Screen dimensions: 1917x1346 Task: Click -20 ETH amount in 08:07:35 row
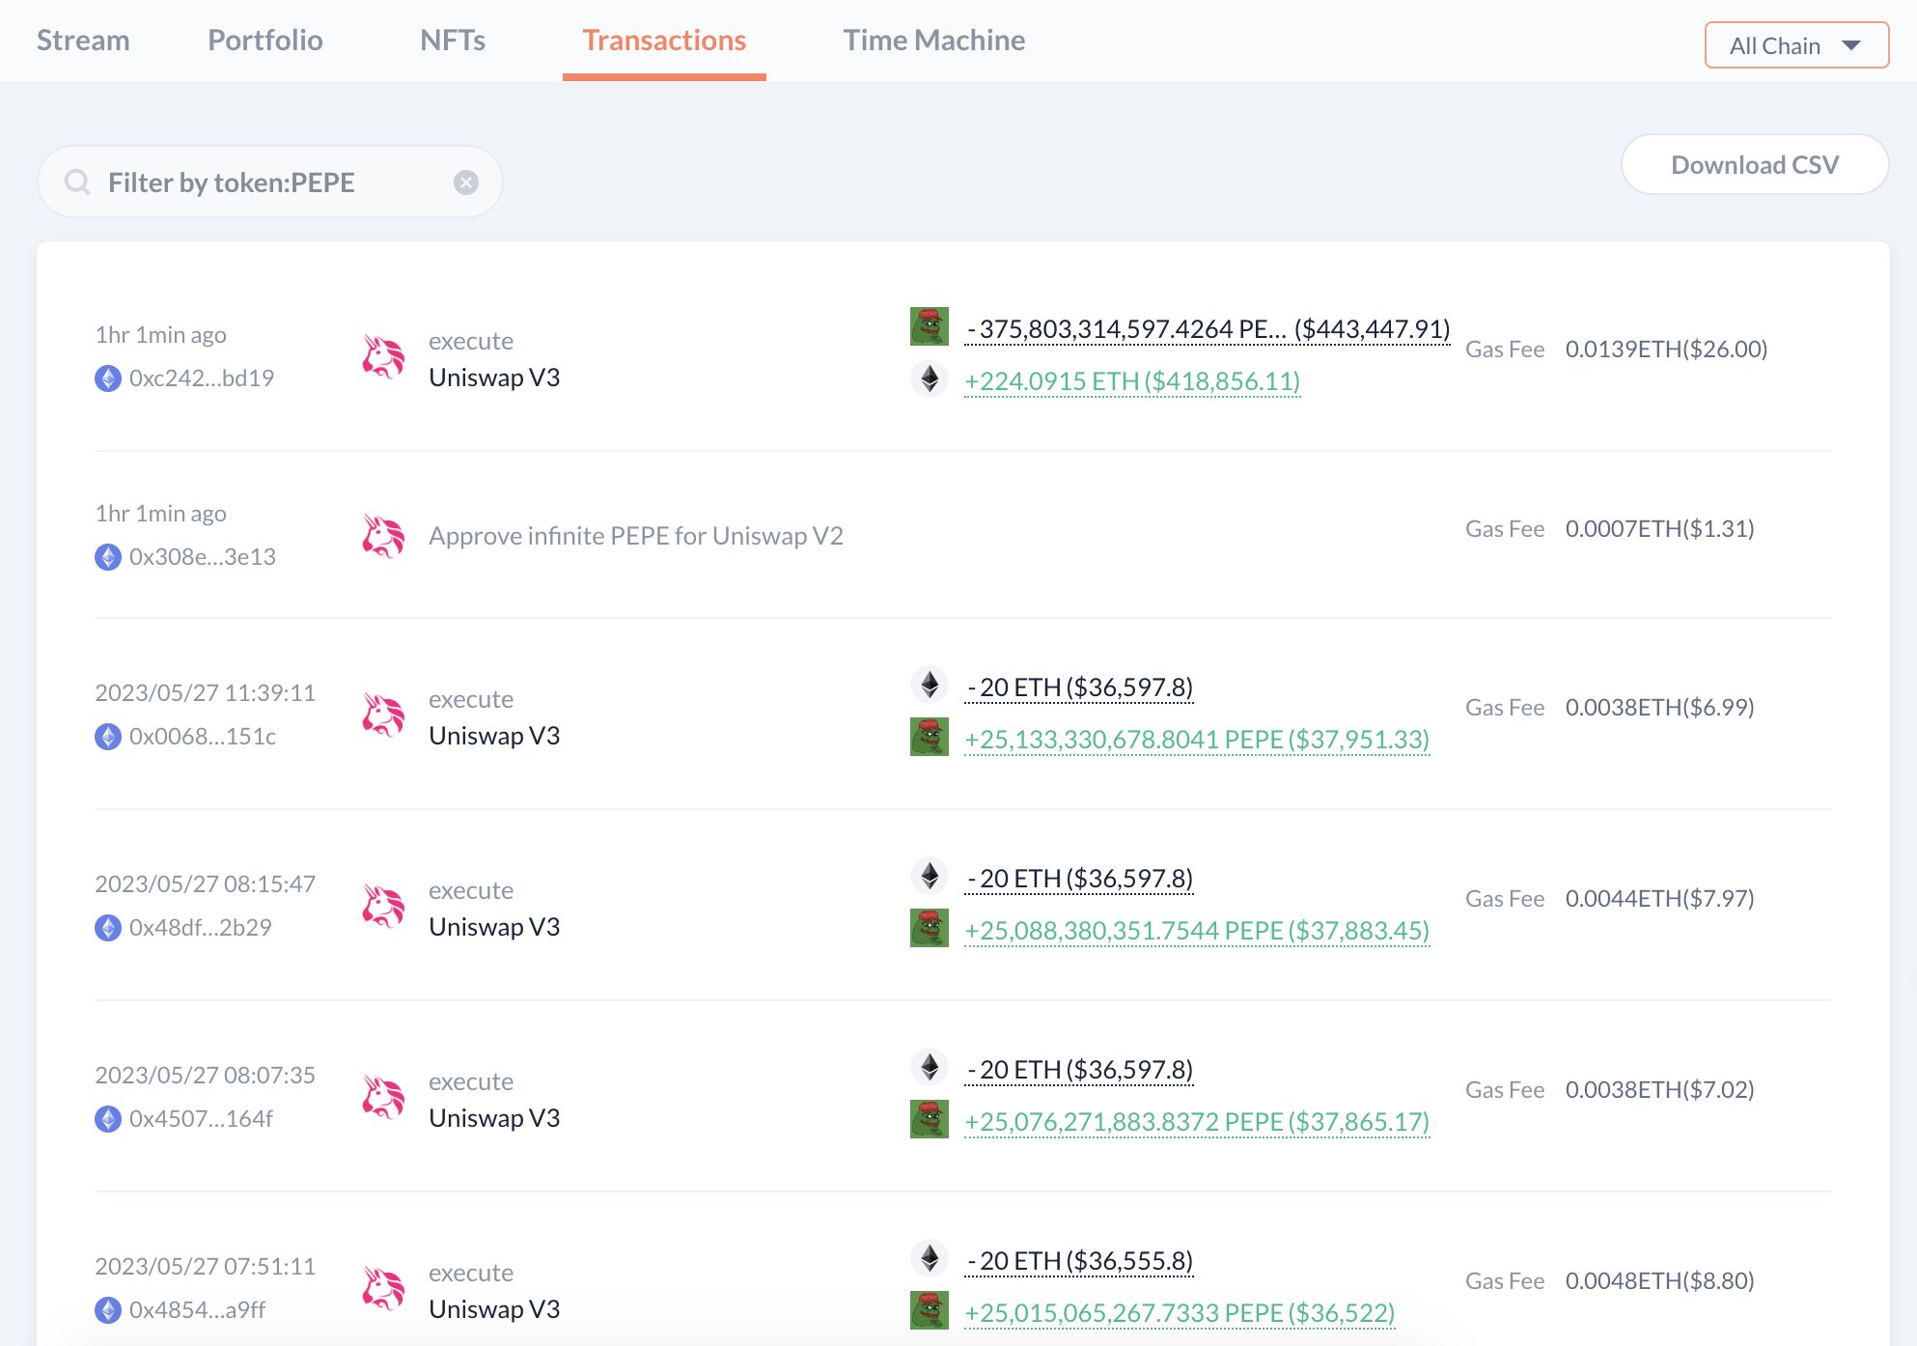[x=1079, y=1070]
